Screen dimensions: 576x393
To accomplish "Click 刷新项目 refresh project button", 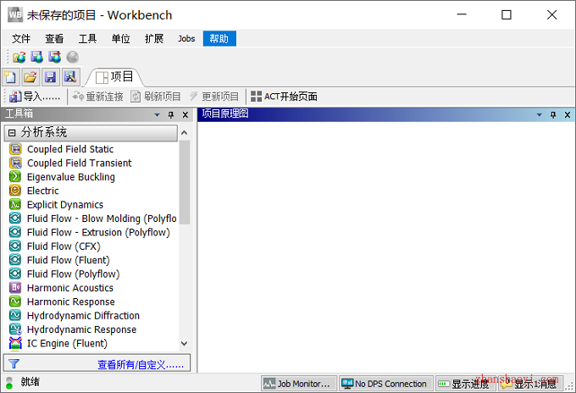I will (x=156, y=97).
